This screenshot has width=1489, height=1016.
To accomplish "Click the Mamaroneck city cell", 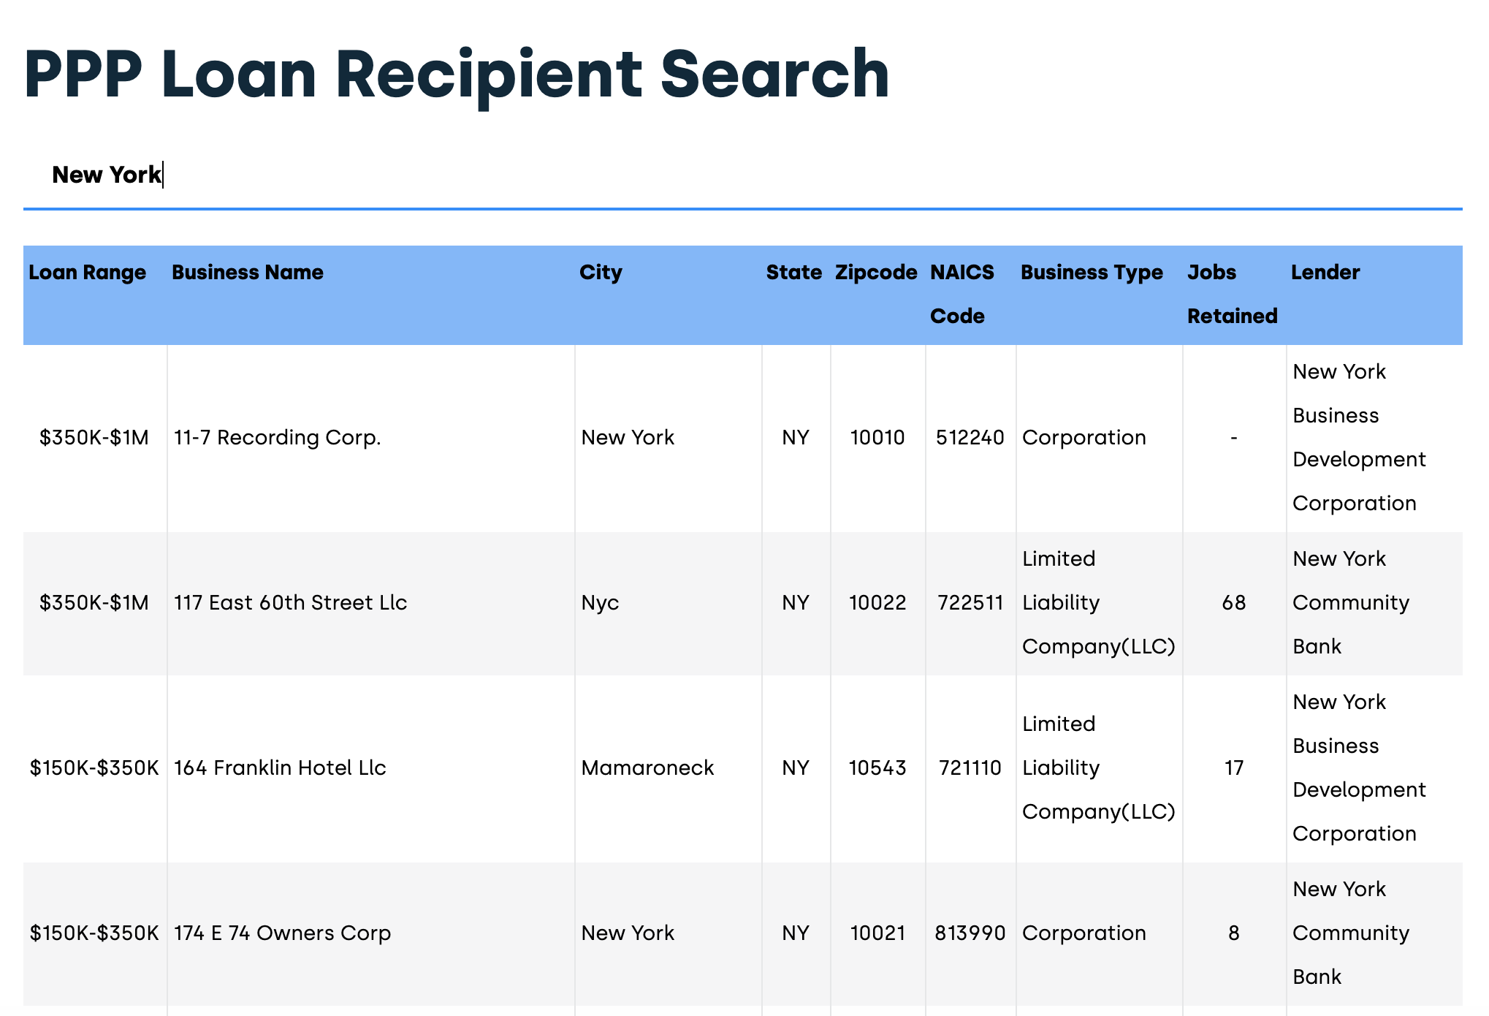I will point(647,767).
